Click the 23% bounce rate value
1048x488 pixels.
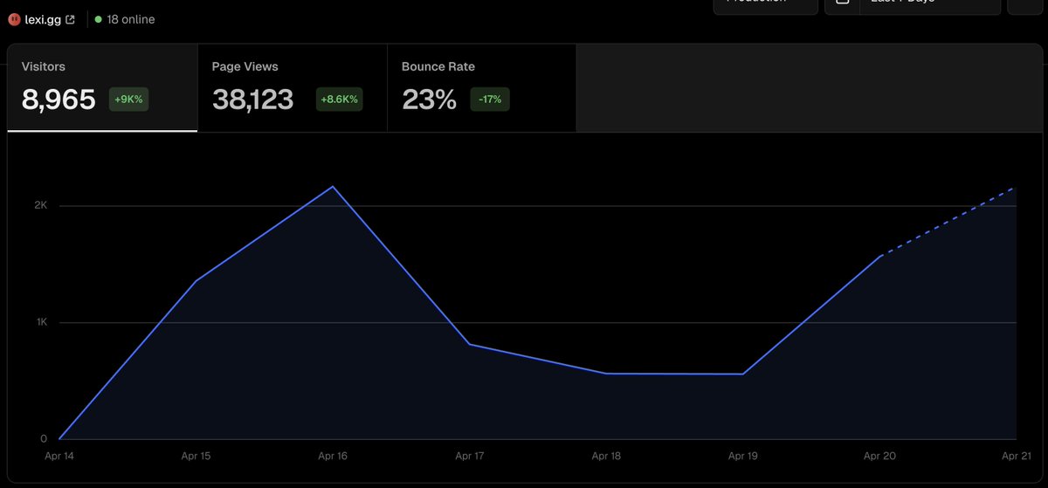[429, 100]
